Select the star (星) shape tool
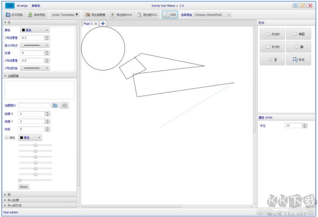 (x=273, y=60)
